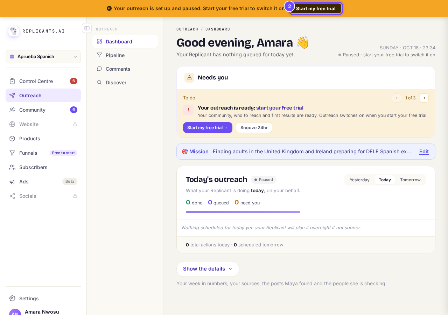Expand Show the details section
This screenshot has width=448, height=315.
click(x=208, y=269)
